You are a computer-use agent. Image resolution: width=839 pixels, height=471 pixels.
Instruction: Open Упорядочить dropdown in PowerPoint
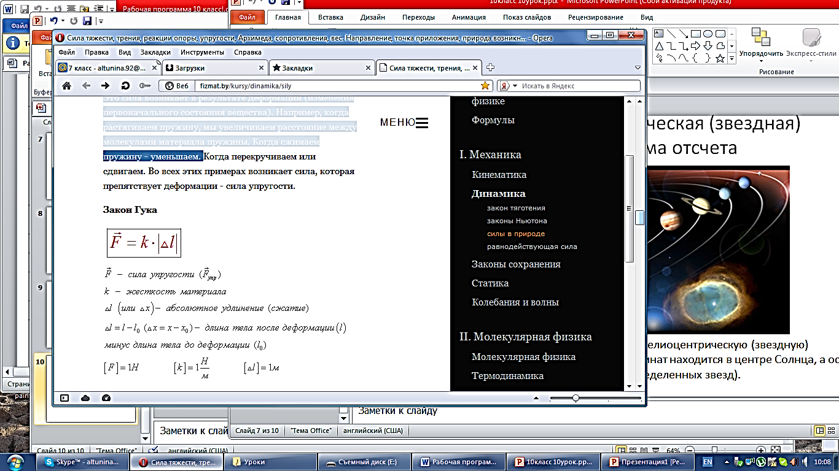pos(760,44)
